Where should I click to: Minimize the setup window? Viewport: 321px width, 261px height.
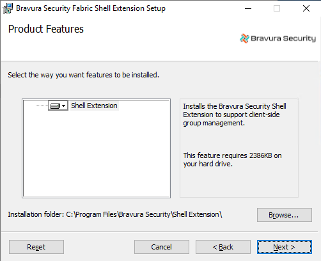[248, 8]
